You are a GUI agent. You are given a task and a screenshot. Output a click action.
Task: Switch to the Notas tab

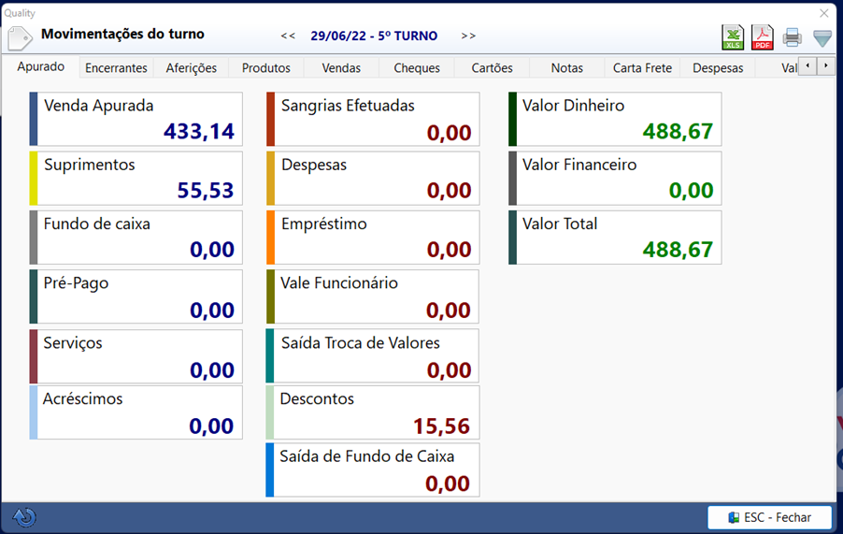(x=567, y=67)
